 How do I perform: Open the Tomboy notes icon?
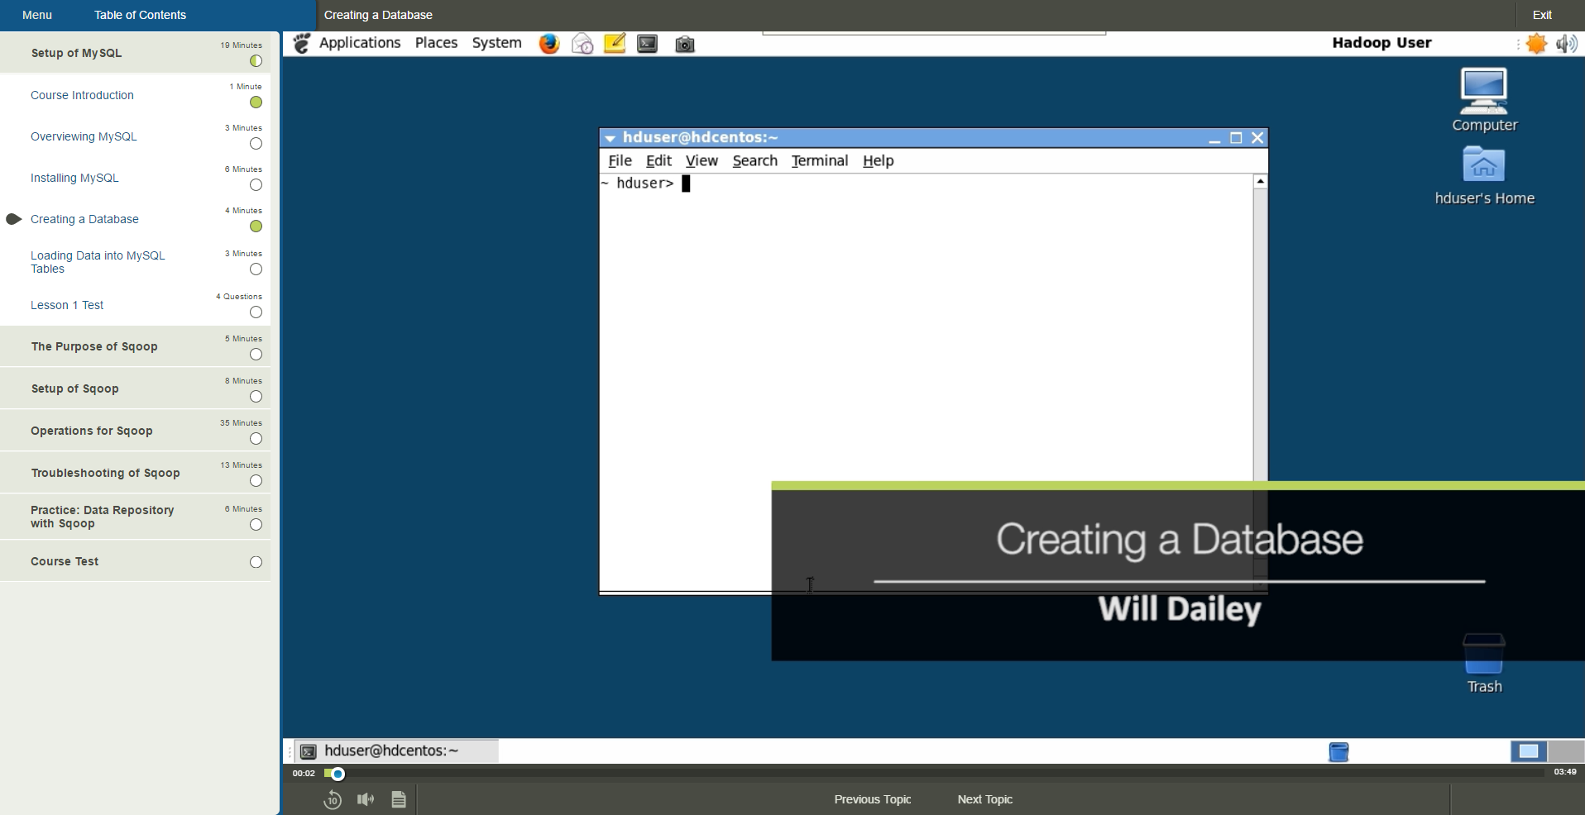615,44
